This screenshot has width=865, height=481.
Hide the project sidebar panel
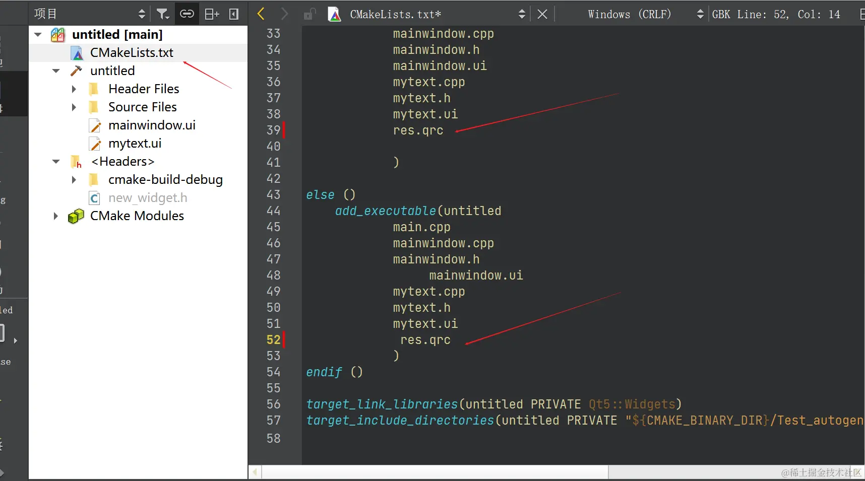coord(234,14)
